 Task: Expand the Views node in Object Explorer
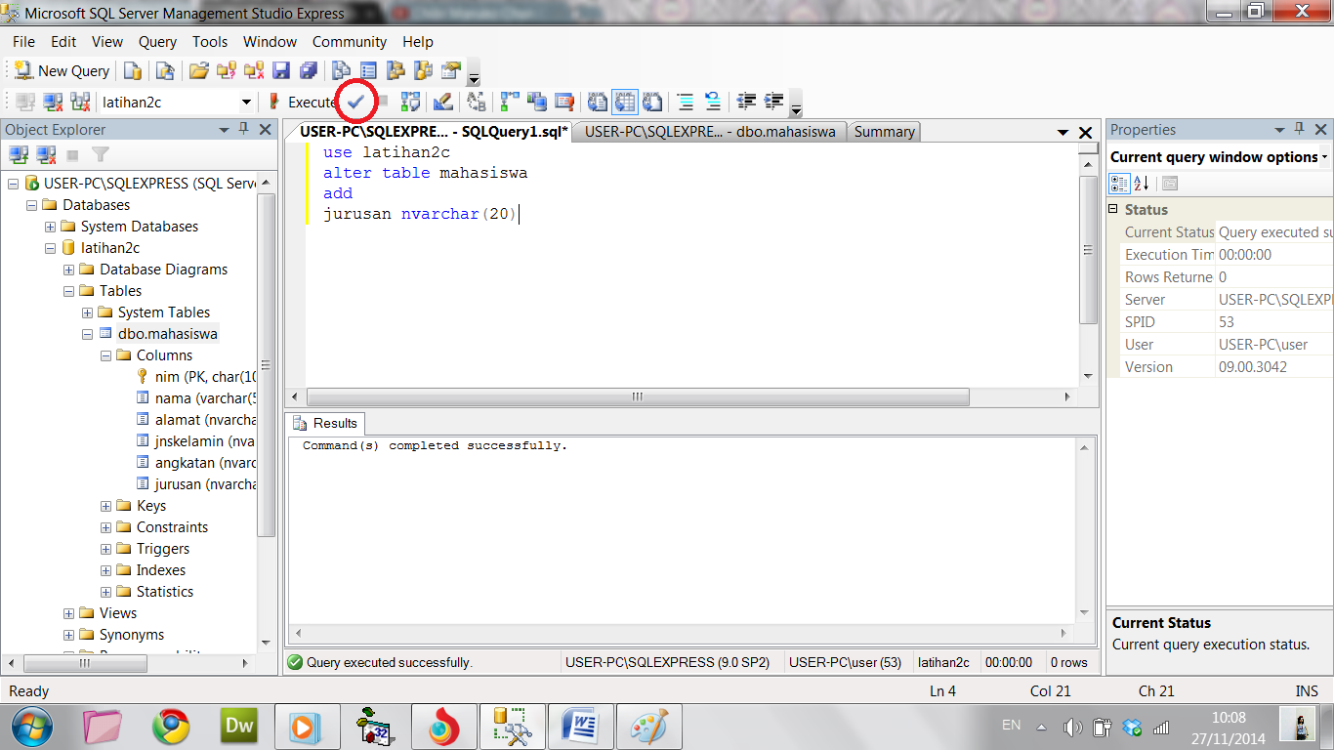click(67, 612)
